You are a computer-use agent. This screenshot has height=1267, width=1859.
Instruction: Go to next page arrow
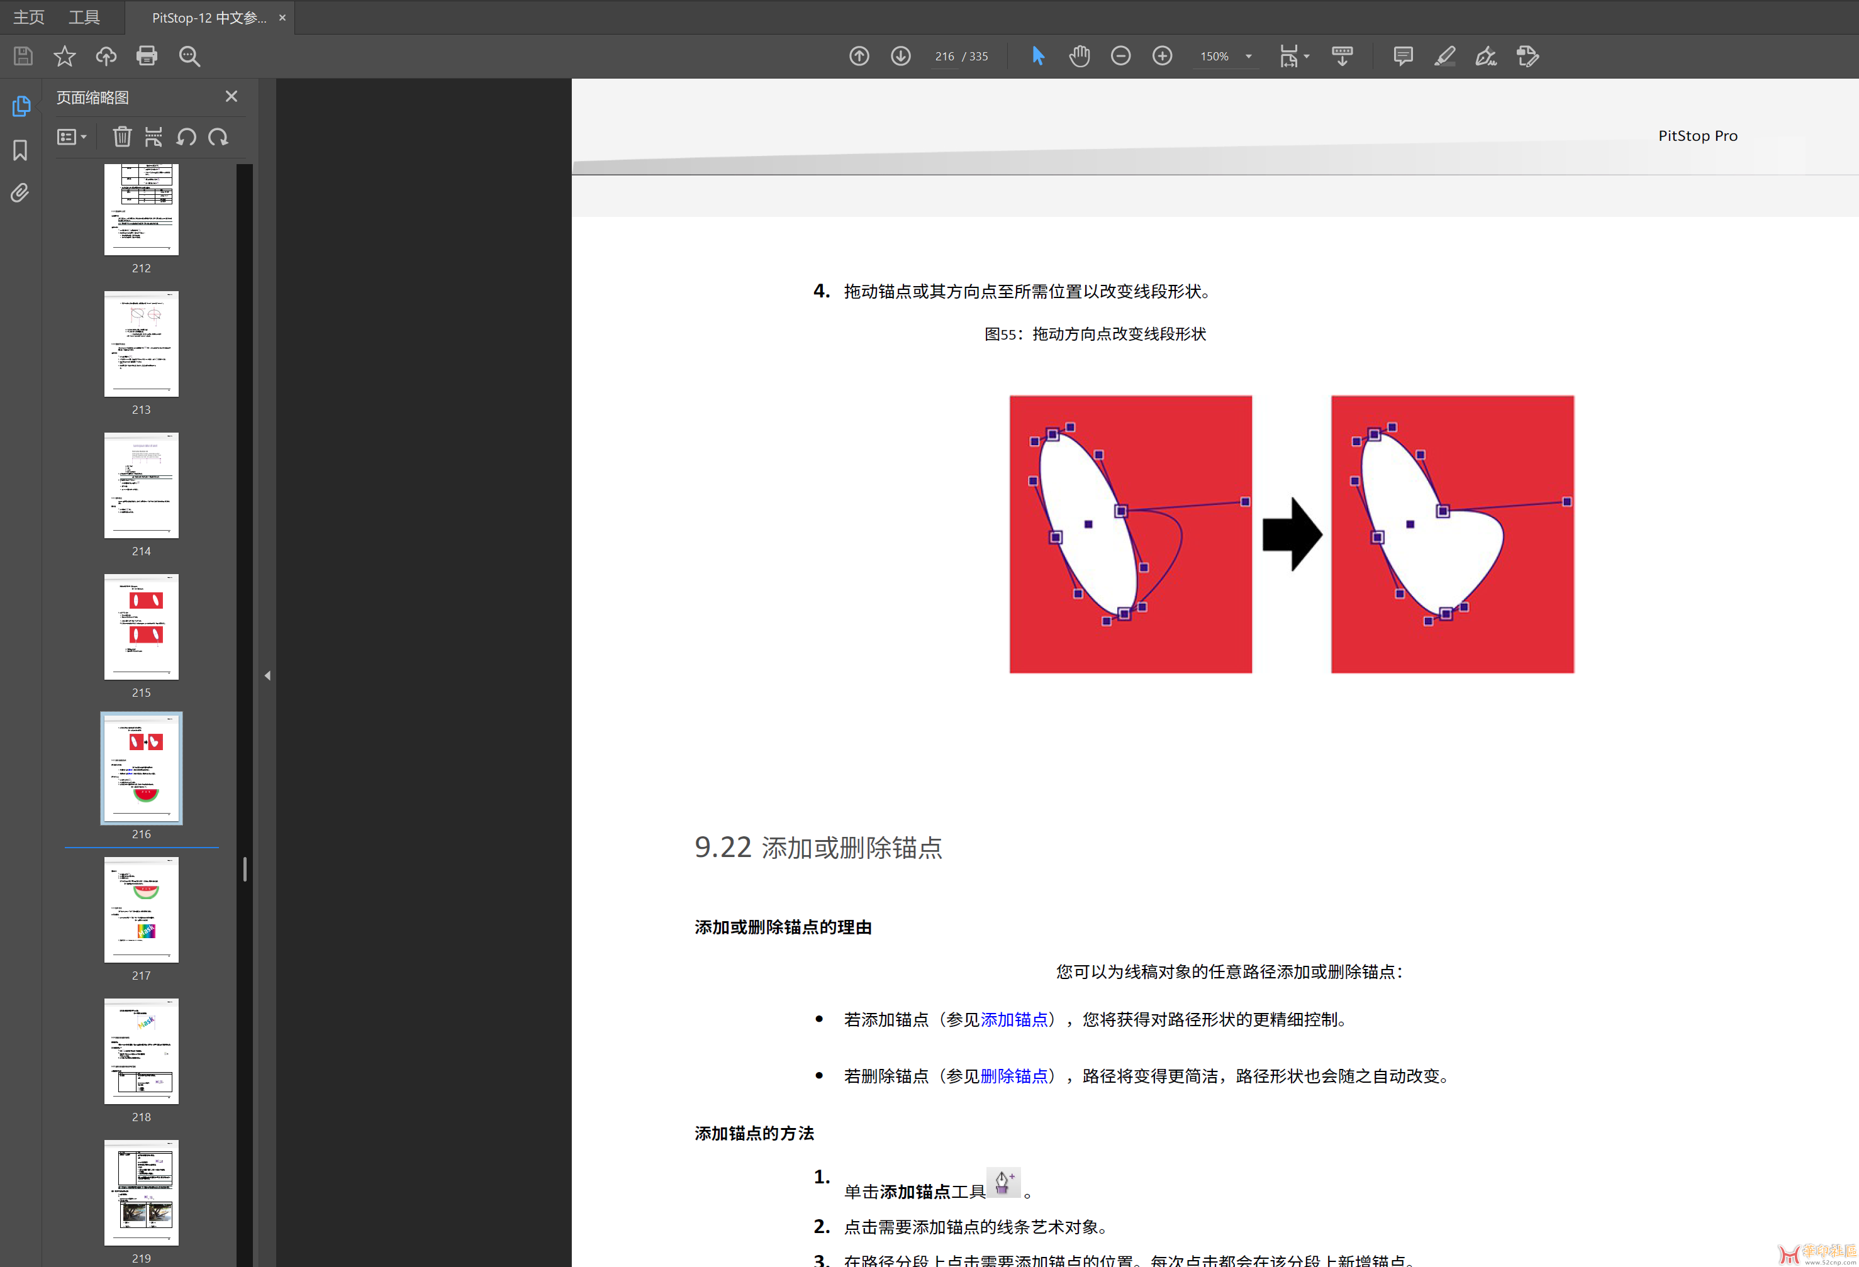click(901, 56)
